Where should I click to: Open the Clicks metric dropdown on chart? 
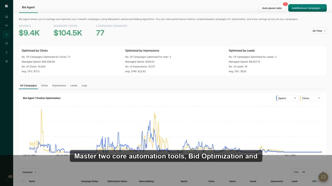coord(311,98)
